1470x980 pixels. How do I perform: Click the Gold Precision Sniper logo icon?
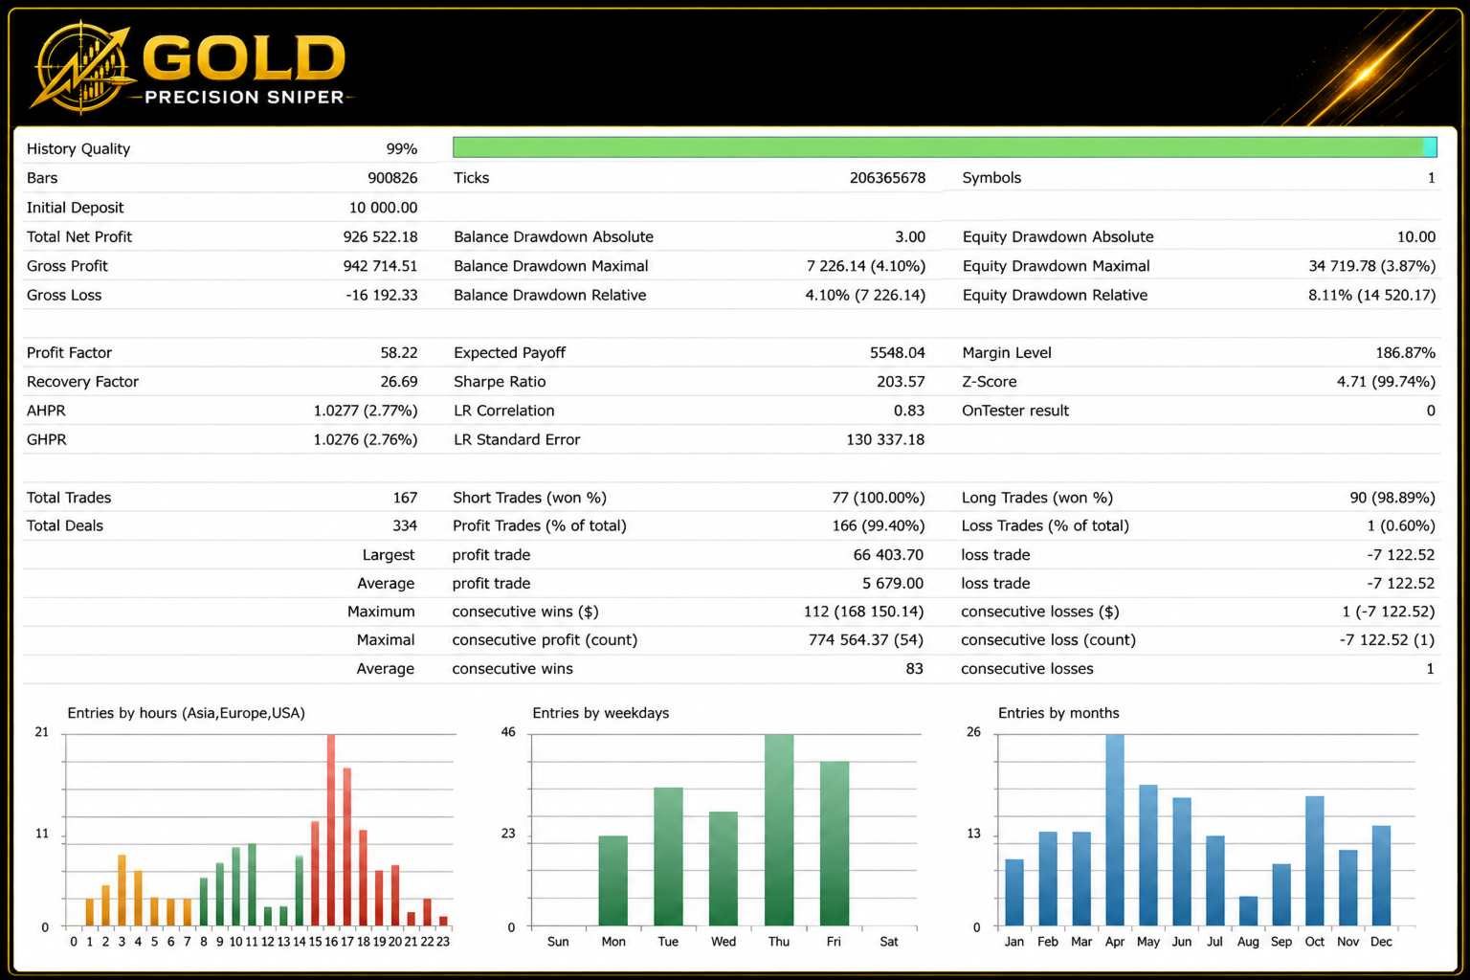point(82,67)
